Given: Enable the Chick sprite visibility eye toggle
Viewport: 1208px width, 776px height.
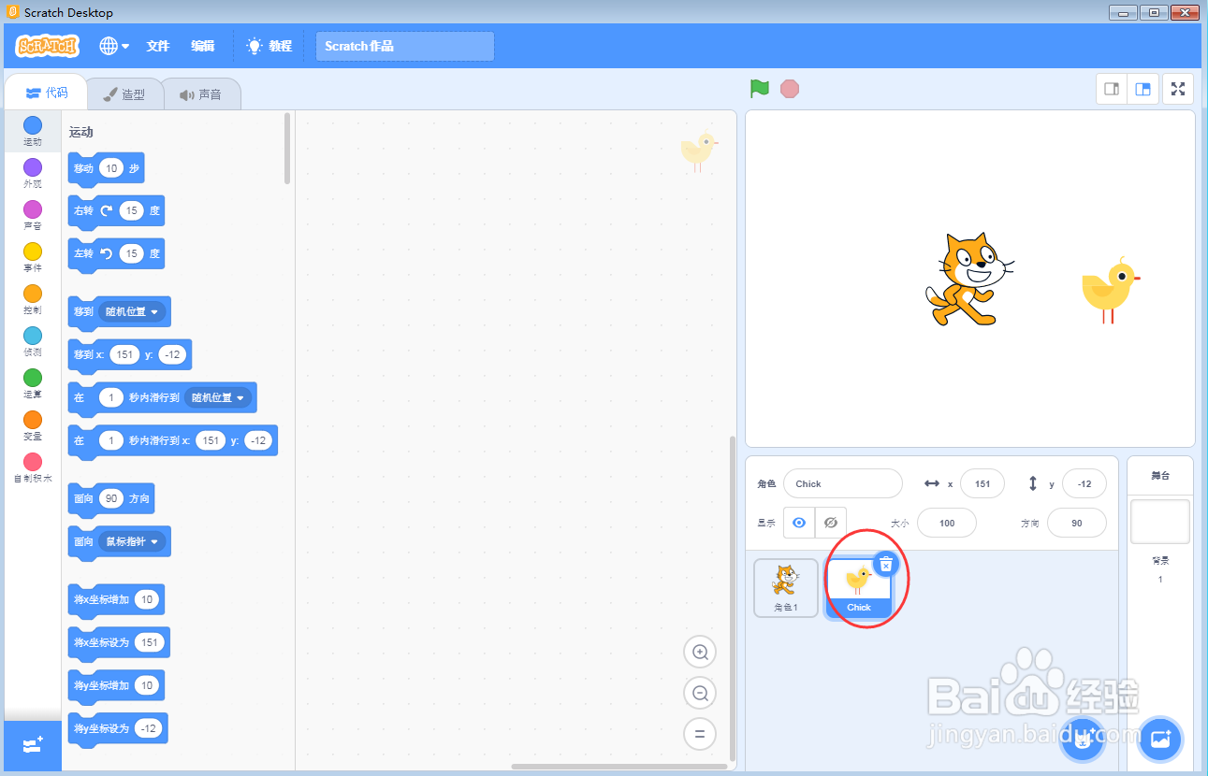Looking at the screenshot, I should pos(798,522).
